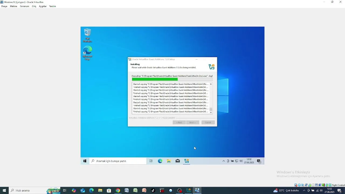Click the network adapter status icon in VirtualBox
The image size is (345, 194).
306,185
